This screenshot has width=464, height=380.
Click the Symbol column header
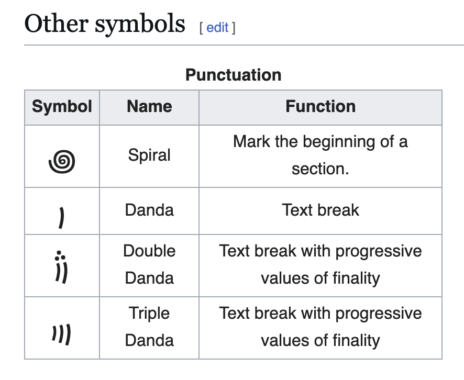(62, 107)
